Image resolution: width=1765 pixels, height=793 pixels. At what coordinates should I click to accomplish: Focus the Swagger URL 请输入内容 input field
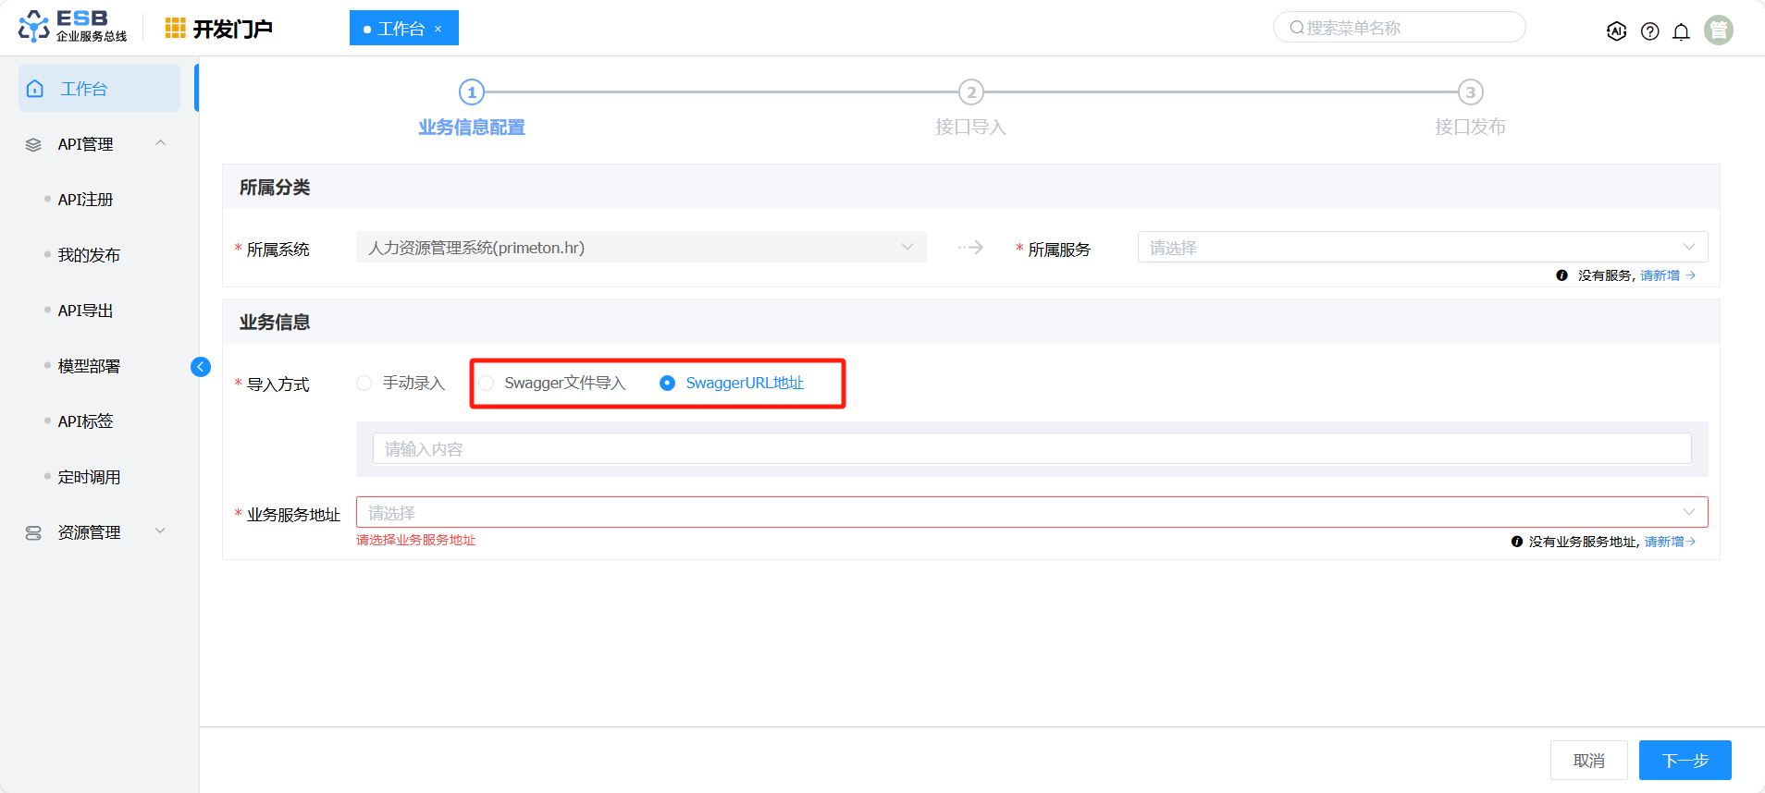pos(1032,448)
